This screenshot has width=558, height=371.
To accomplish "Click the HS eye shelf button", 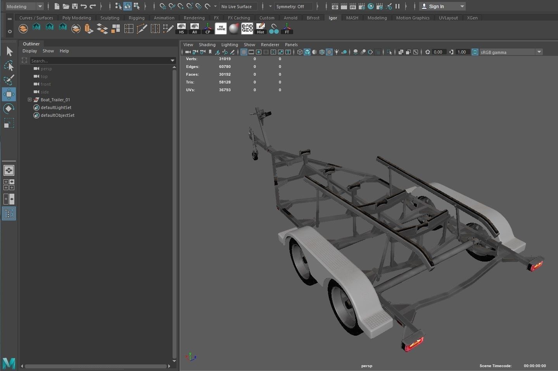I will 181,28.
